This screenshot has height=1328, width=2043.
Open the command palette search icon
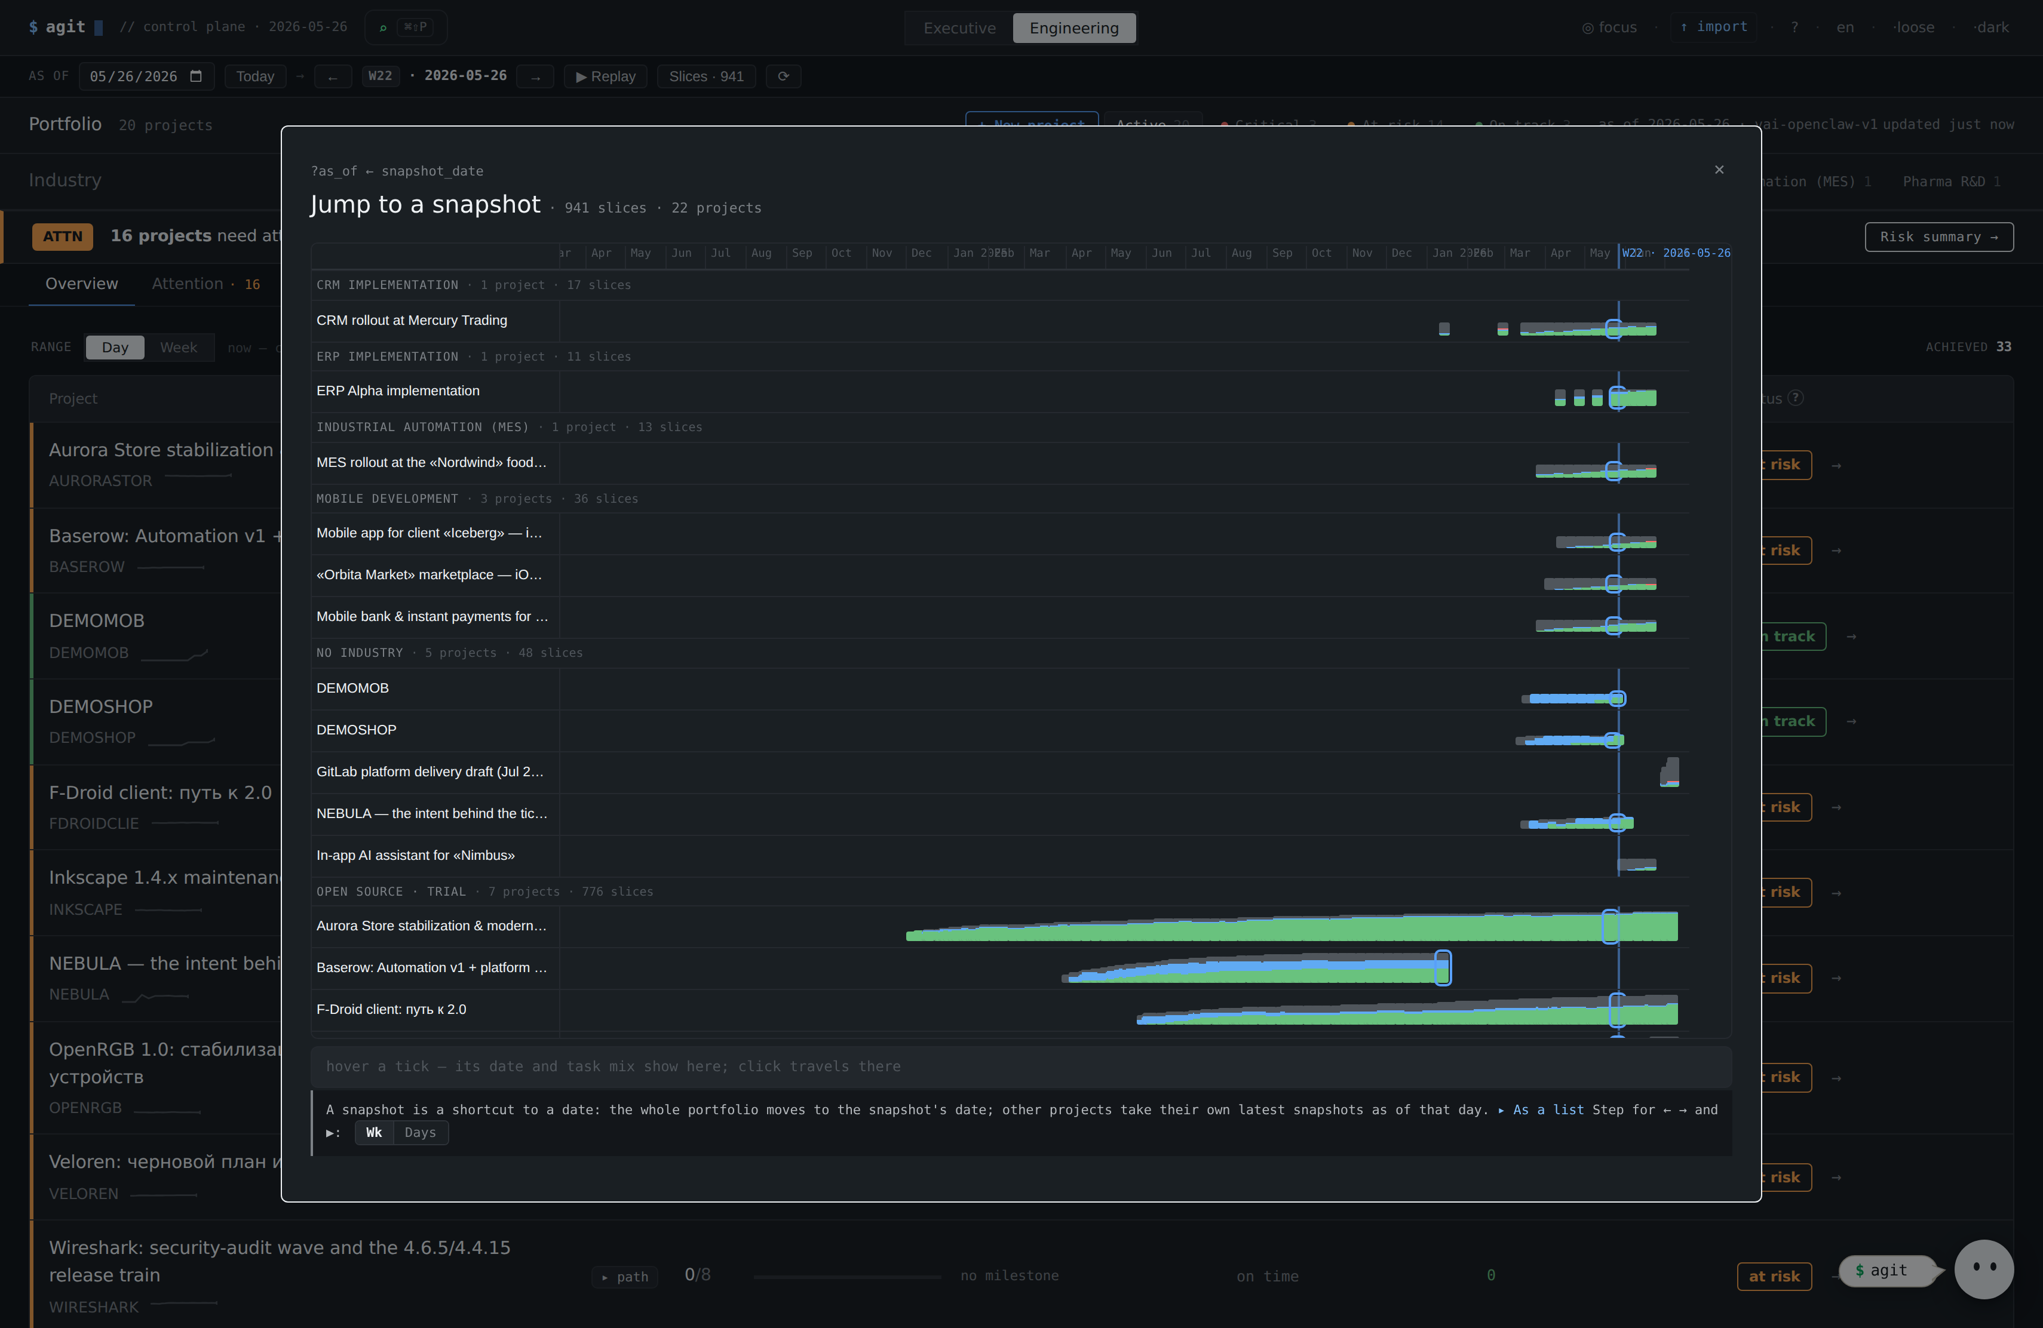383,27
